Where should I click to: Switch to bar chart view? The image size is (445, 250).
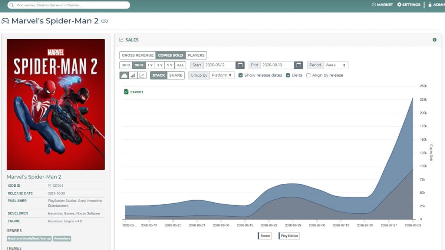pyautogui.click(x=133, y=75)
